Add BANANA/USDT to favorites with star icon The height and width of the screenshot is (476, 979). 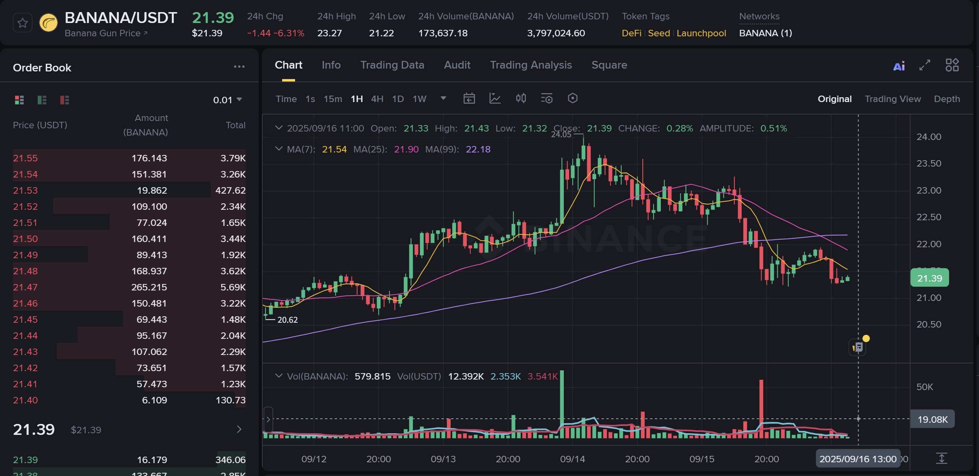tap(23, 23)
